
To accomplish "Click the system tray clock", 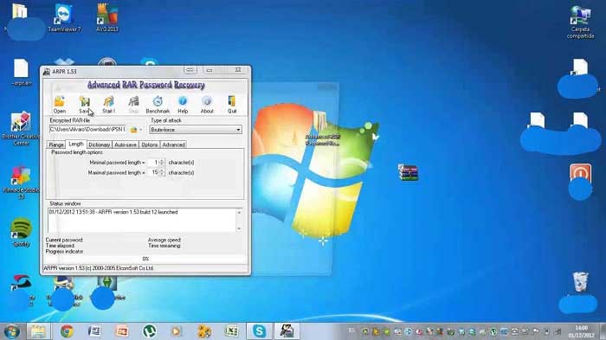I will 581,331.
